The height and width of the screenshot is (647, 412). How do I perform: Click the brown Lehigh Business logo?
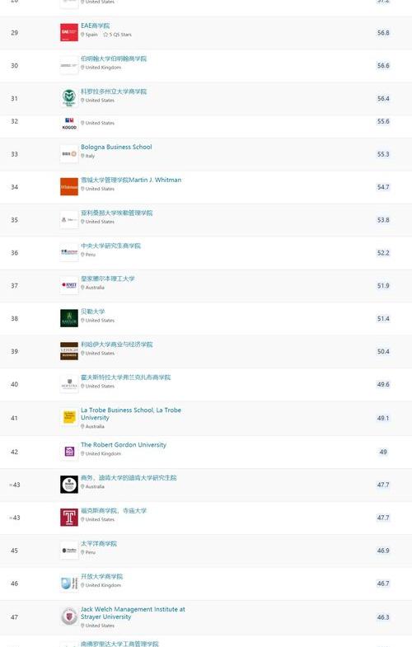[x=69, y=351]
